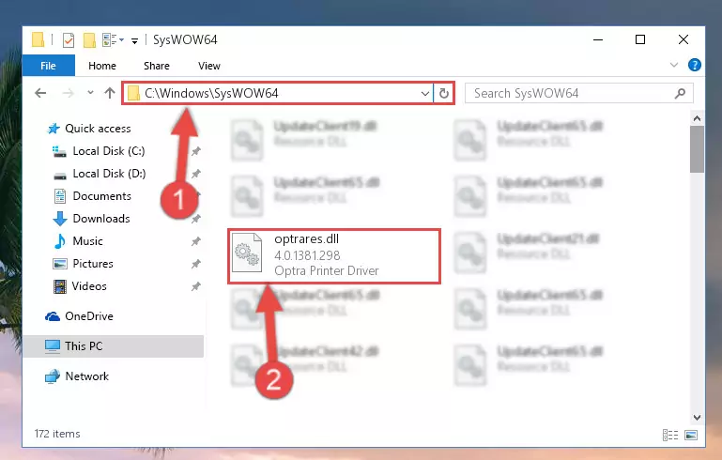Screen dimensions: 722x460
Task: Click the pin icon next to Local Disk (D:)
Action: 195,174
